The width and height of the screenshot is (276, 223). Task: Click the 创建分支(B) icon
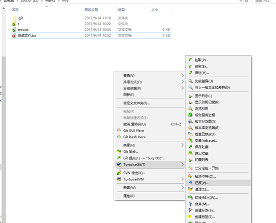coord(190,210)
